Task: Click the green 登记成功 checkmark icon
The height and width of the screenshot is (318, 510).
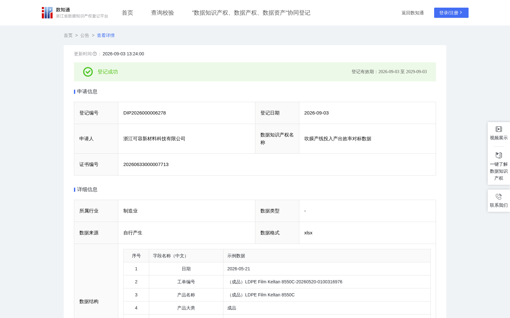Action: click(88, 72)
